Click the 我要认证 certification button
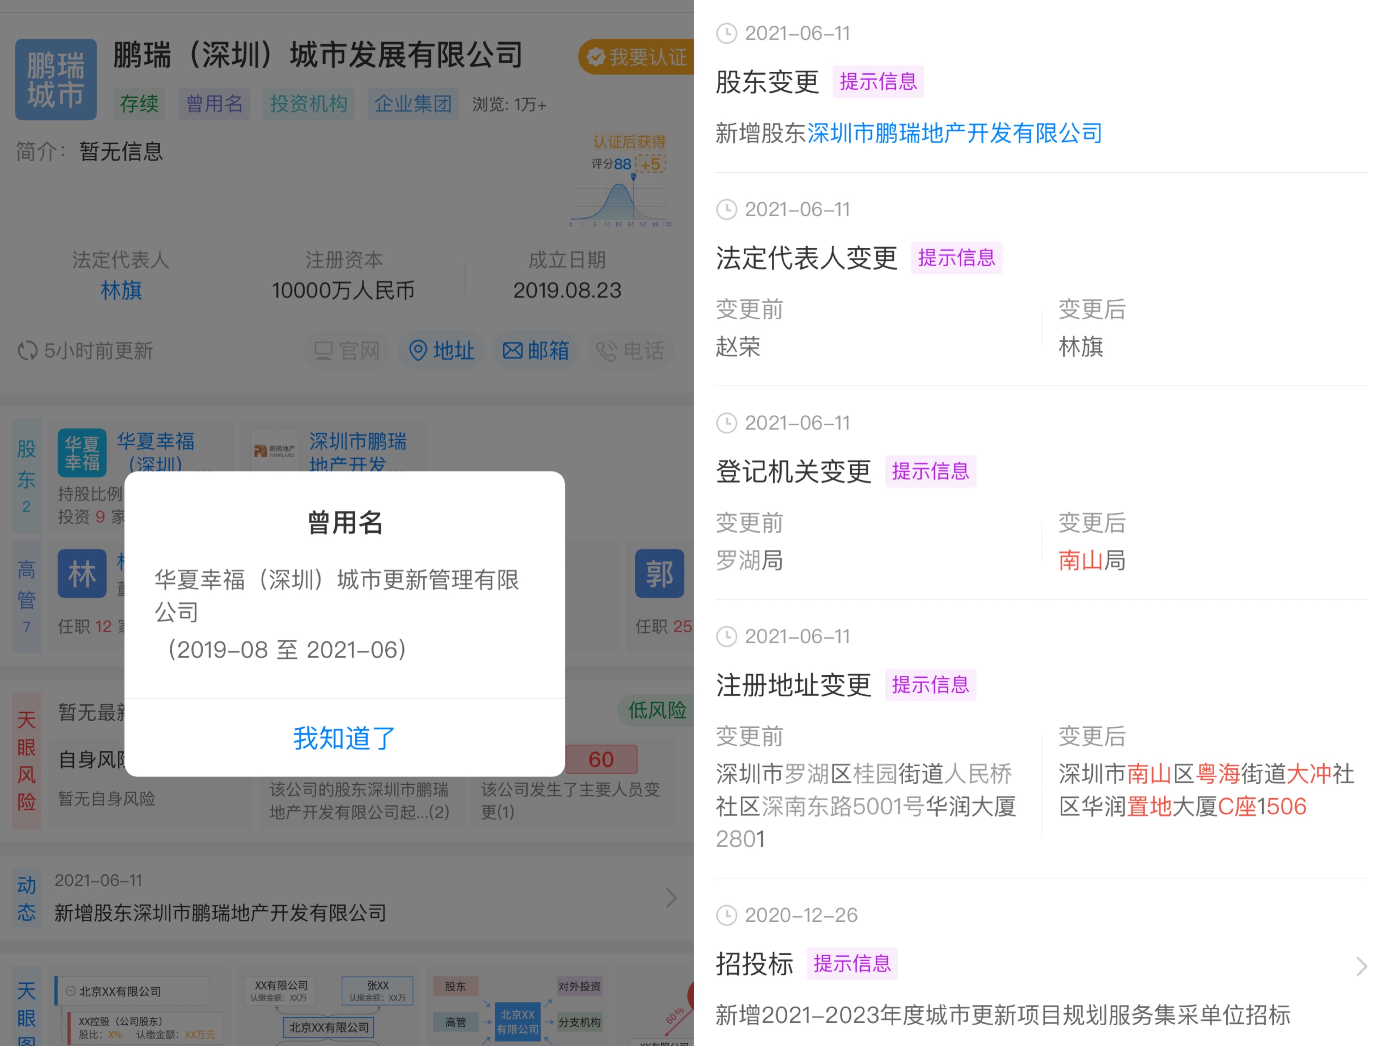 click(636, 57)
